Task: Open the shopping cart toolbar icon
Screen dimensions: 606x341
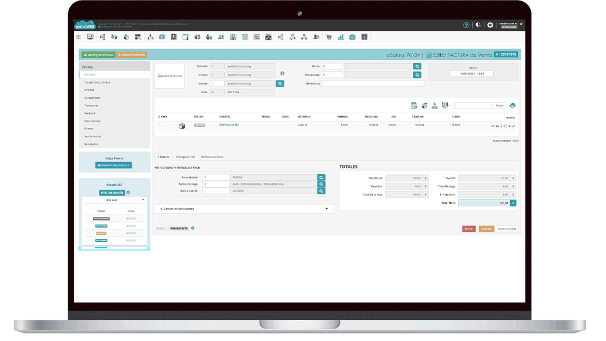Action: point(329,37)
